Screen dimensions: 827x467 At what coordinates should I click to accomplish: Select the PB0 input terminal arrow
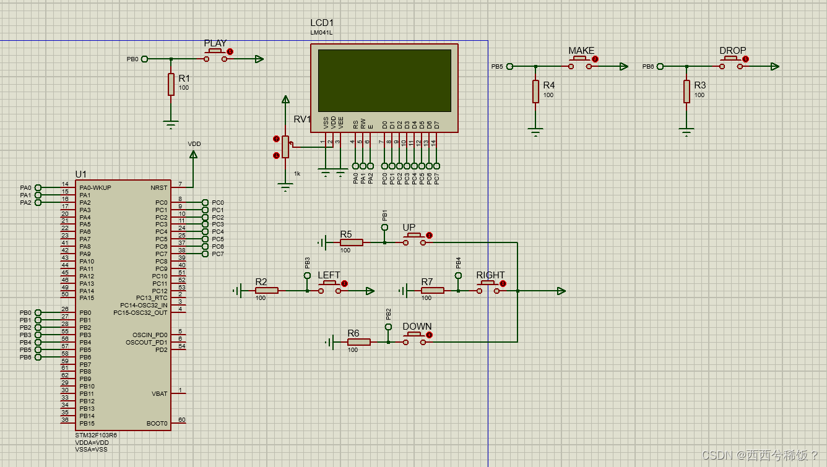(x=144, y=58)
